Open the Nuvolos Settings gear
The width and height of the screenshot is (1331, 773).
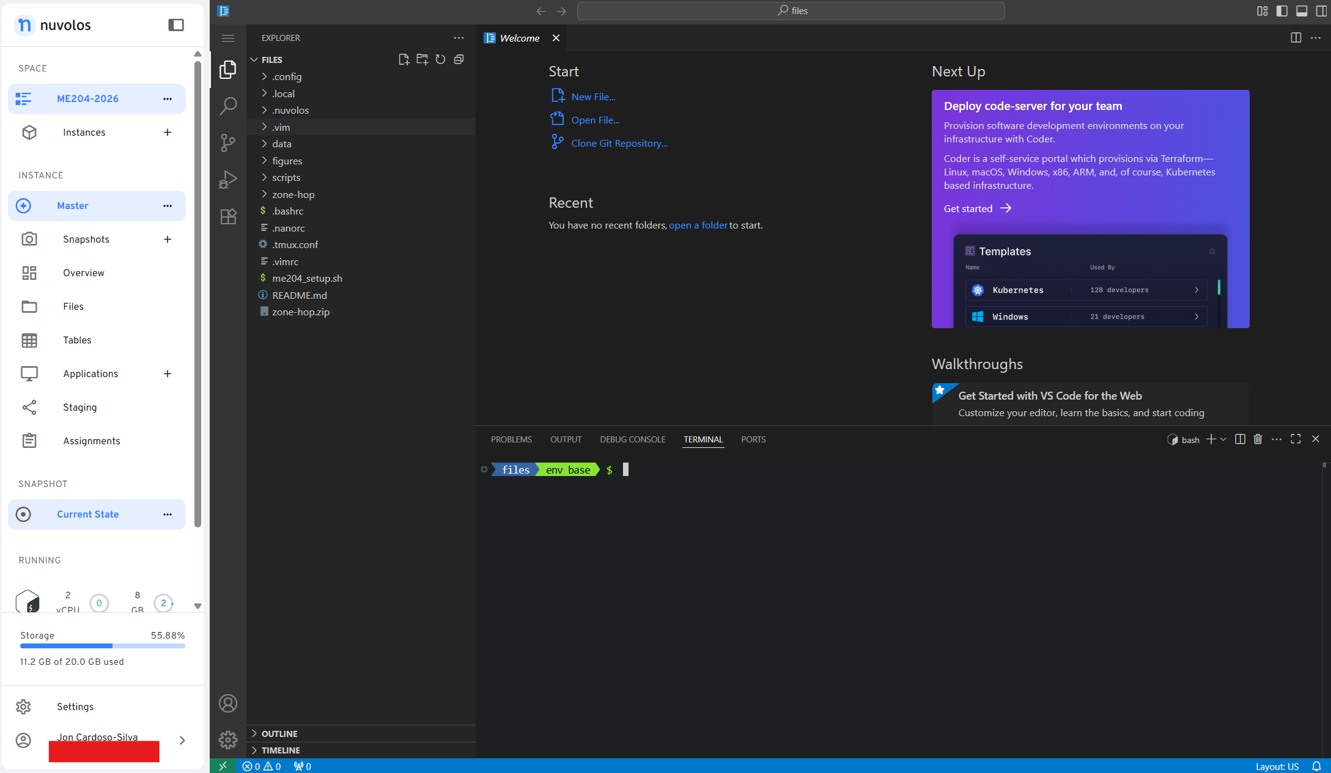point(23,706)
